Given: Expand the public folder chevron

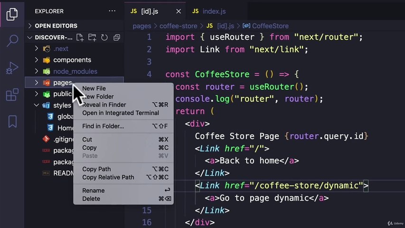Looking at the screenshot, I should [x=37, y=94].
